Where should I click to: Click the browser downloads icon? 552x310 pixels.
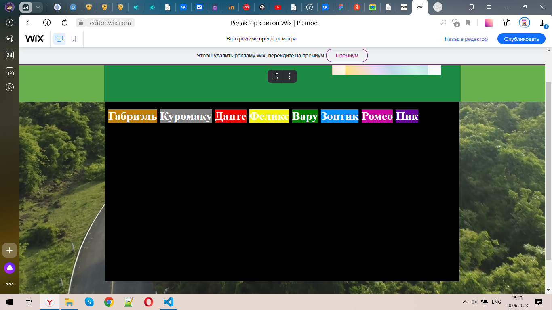point(543,23)
